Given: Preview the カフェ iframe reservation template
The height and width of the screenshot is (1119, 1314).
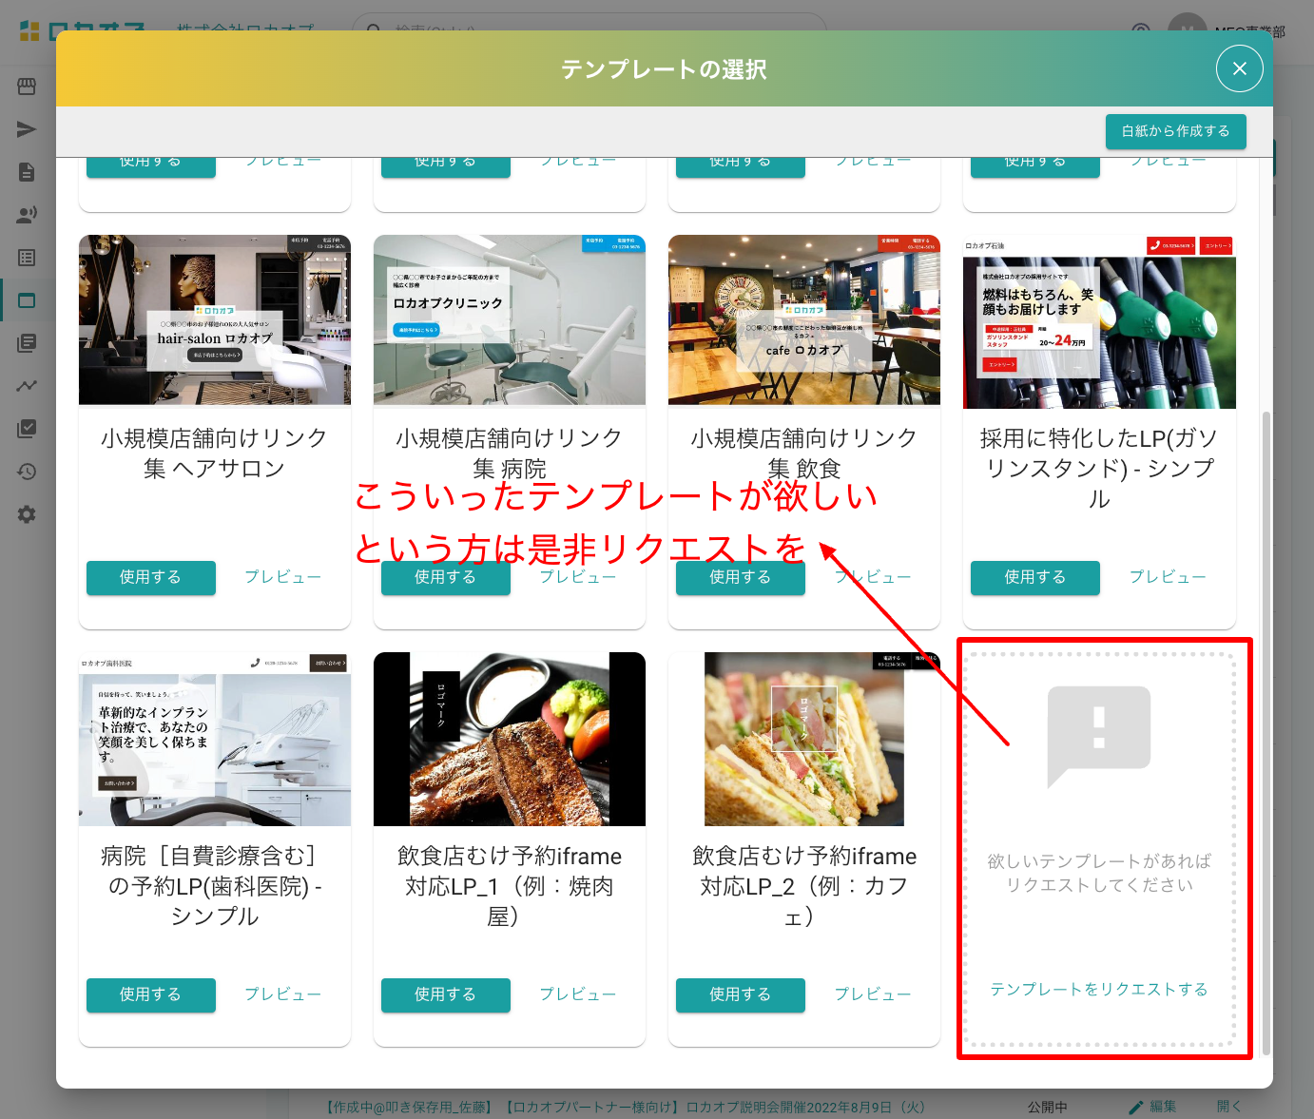Looking at the screenshot, I should point(872,994).
